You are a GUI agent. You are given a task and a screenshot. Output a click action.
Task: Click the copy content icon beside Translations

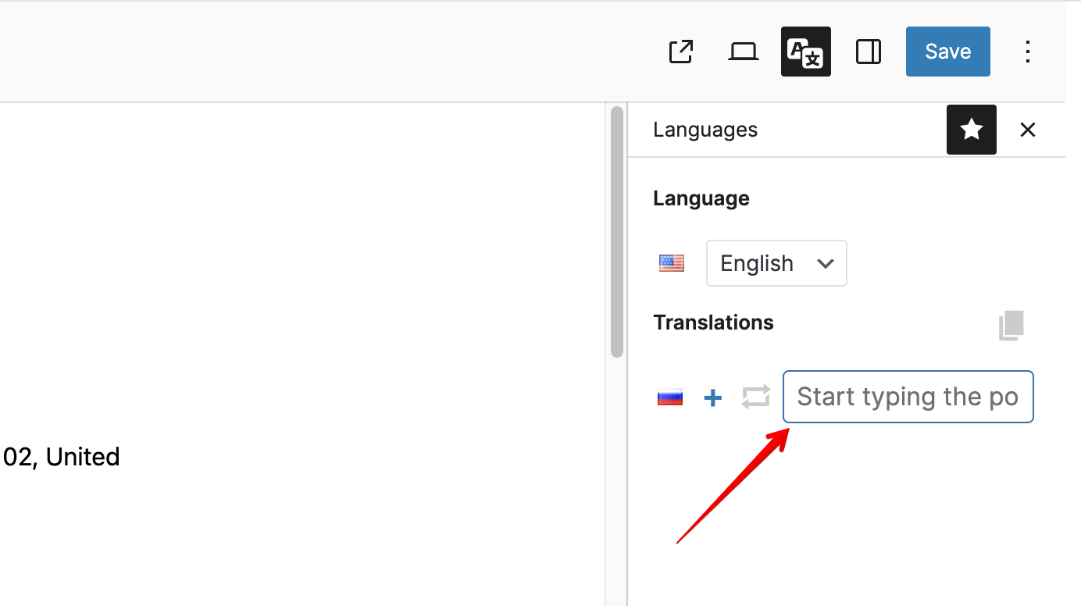1011,325
